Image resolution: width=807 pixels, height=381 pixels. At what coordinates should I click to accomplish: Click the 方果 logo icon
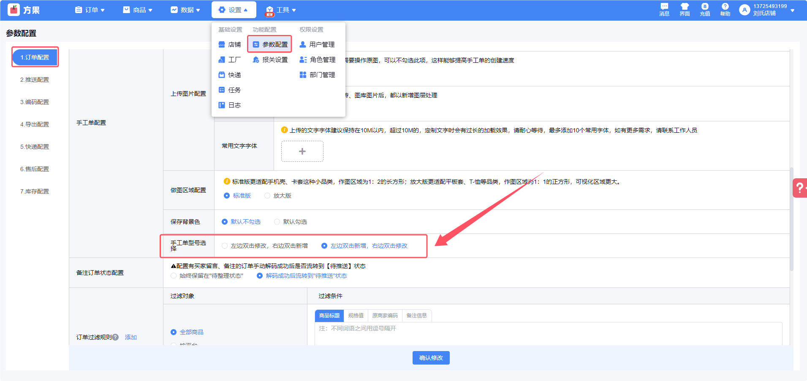click(x=14, y=10)
